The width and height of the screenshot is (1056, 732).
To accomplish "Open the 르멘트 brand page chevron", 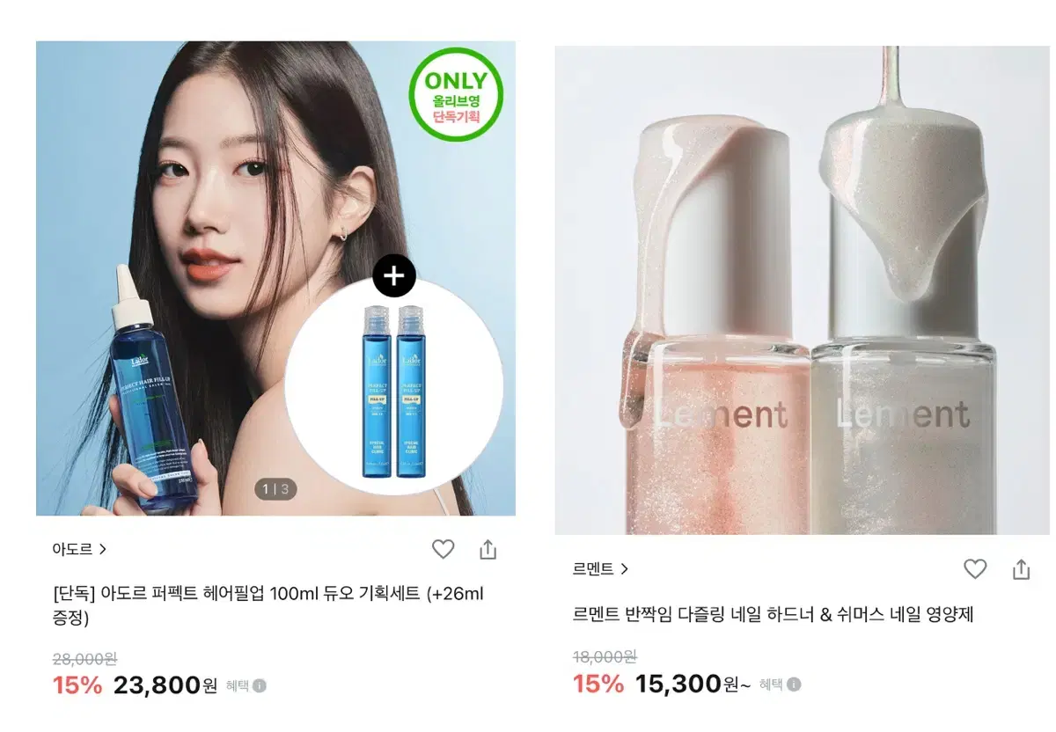I will coord(624,569).
